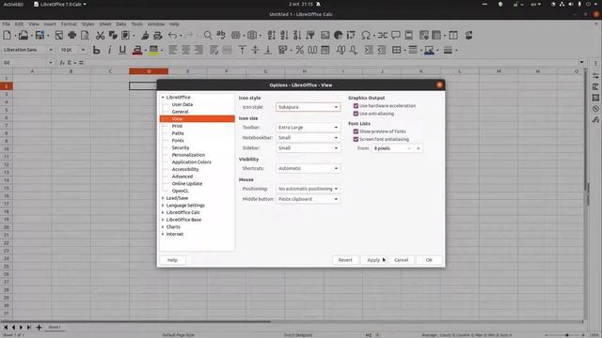Open the Notebookbar icon size dropdown
Viewport: 602px width, 338px height.
click(308, 138)
